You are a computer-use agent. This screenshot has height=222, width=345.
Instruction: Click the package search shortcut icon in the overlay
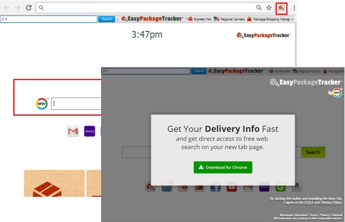[x=151, y=187]
